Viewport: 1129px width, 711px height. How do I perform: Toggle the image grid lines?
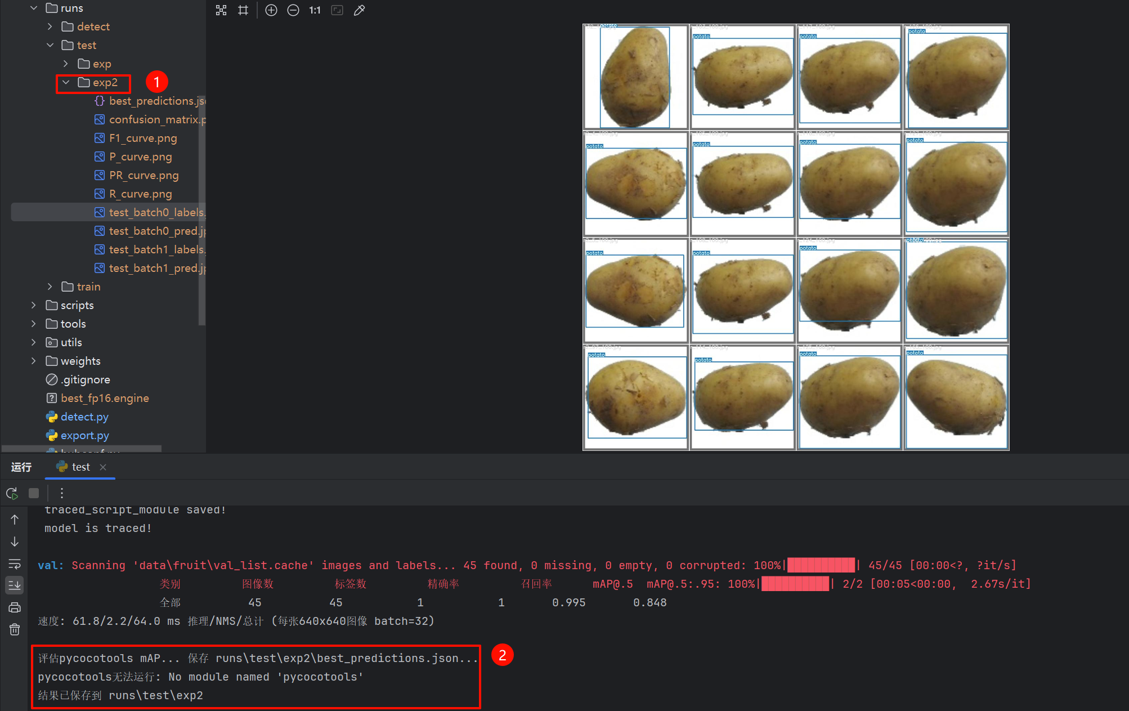click(243, 10)
